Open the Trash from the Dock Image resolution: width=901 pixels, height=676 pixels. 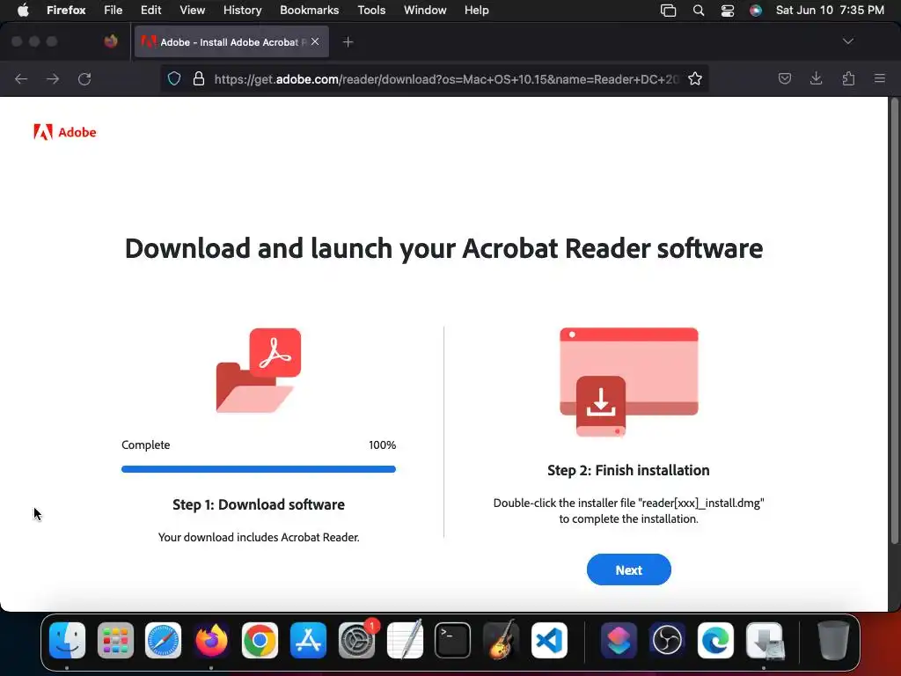click(x=833, y=641)
